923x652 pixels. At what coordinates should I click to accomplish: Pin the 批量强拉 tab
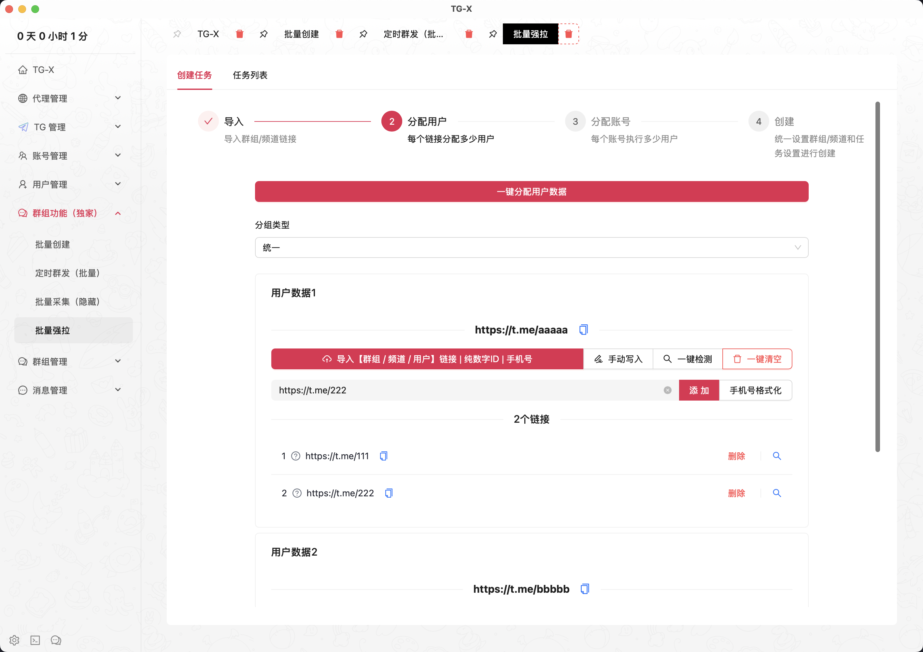point(493,34)
